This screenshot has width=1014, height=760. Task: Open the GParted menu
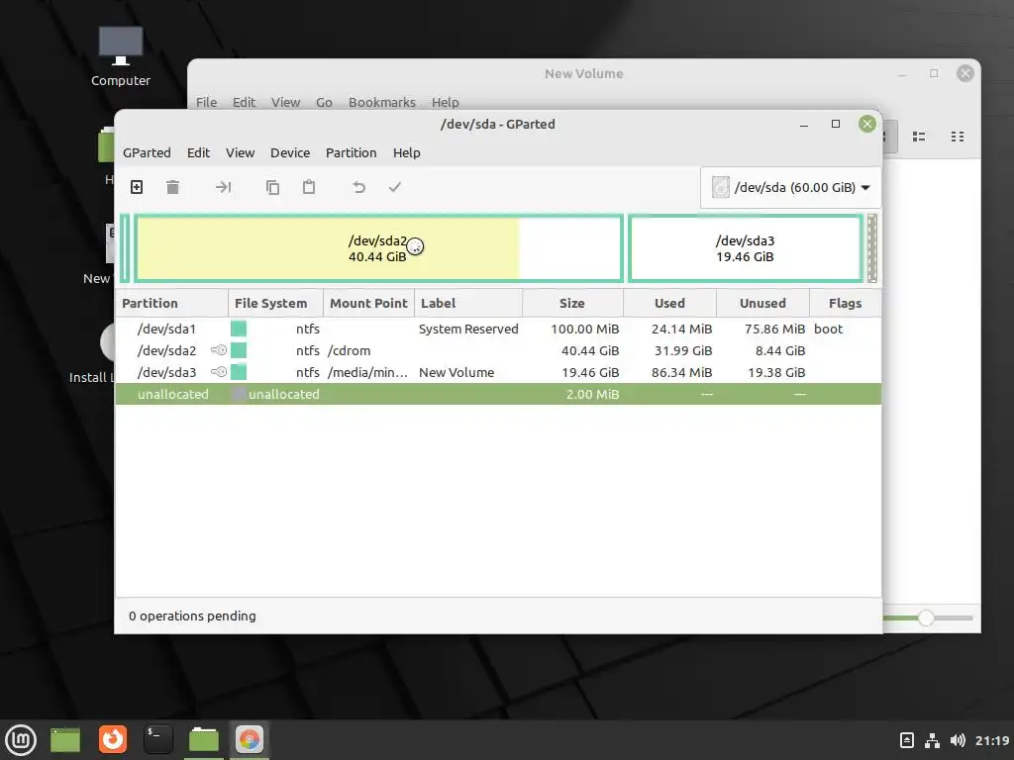[x=147, y=153]
